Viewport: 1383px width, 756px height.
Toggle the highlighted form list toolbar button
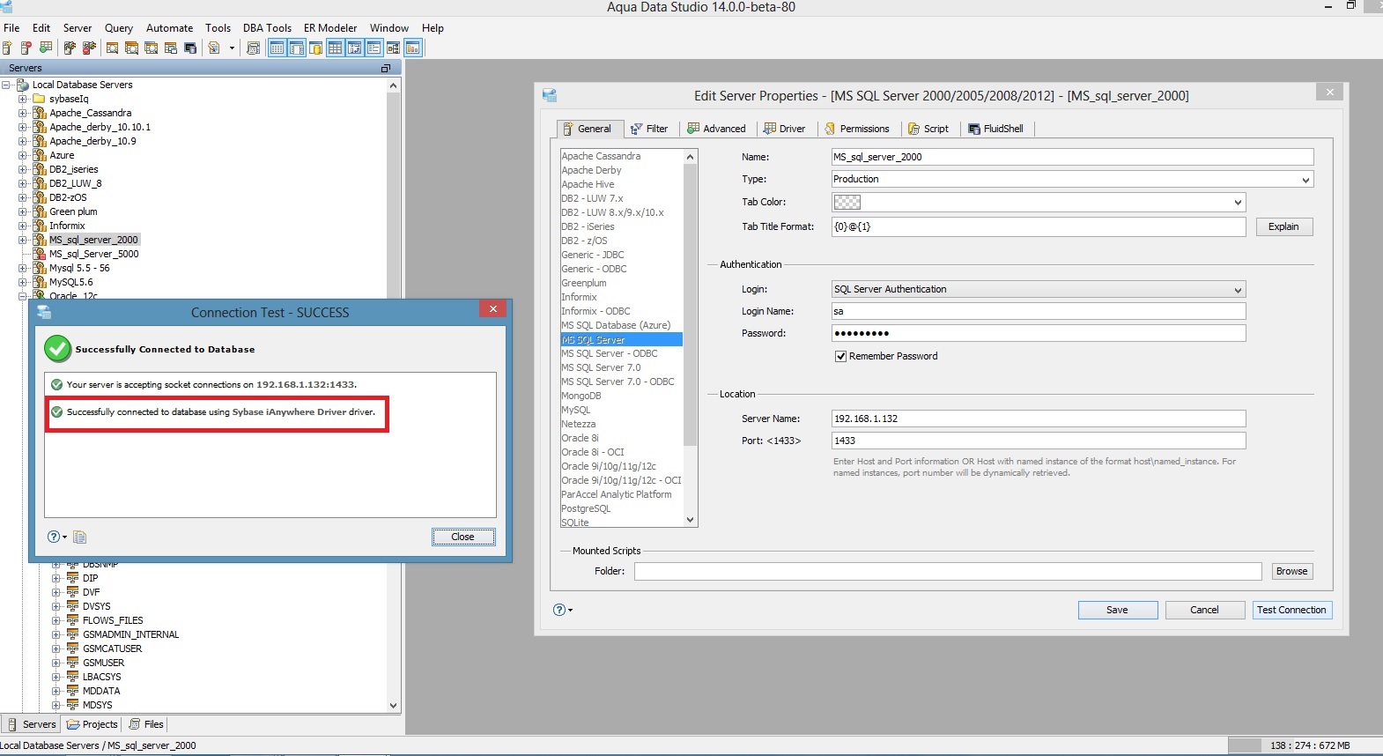coord(373,48)
